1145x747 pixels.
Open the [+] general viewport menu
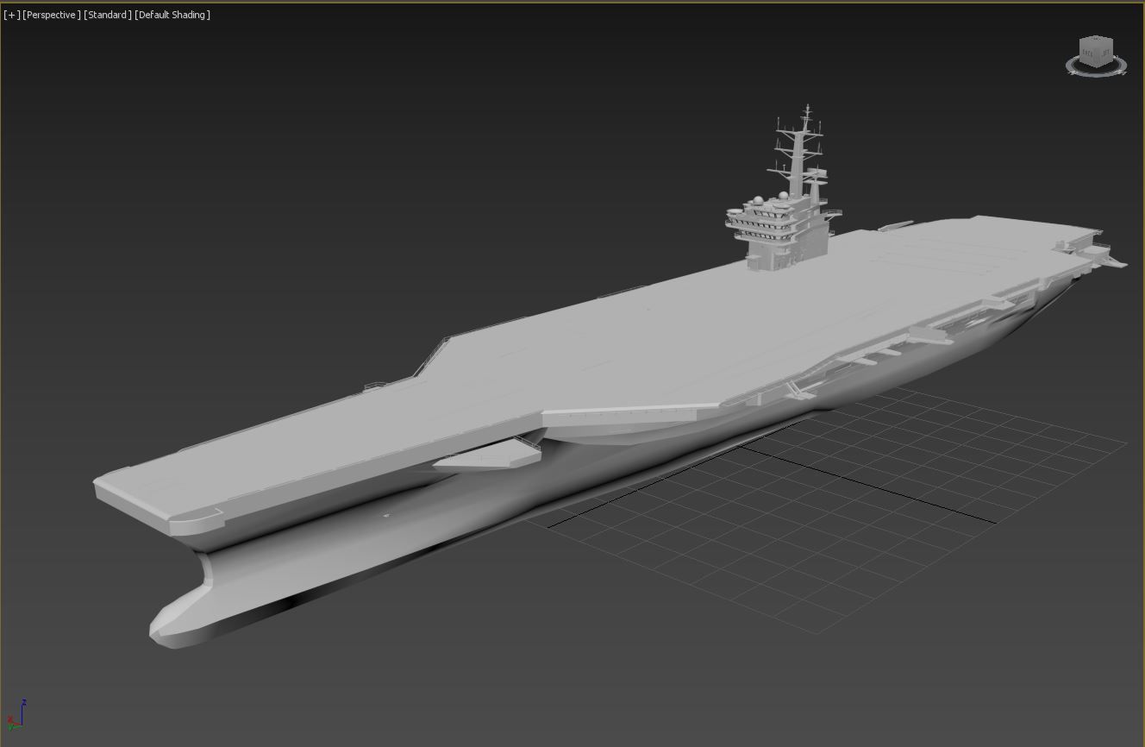[12, 15]
